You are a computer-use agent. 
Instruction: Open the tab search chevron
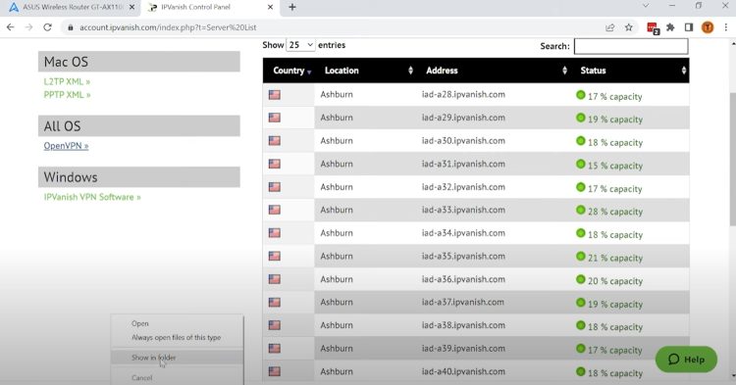(x=646, y=6)
